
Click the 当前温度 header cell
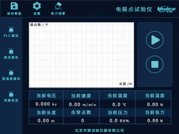pyautogui.click(x=117, y=96)
